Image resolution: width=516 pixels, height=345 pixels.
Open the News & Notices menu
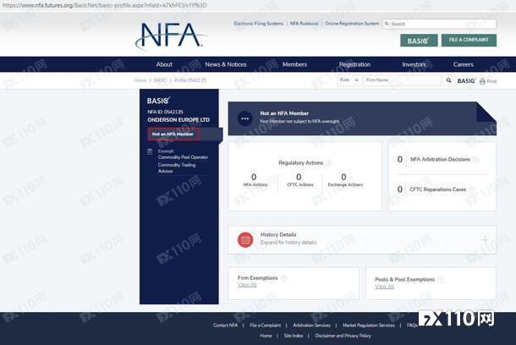tap(226, 64)
